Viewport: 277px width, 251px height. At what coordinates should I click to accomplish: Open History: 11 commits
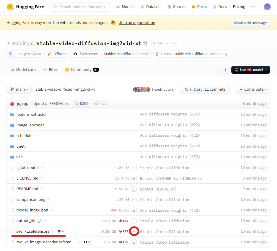coord(205,89)
